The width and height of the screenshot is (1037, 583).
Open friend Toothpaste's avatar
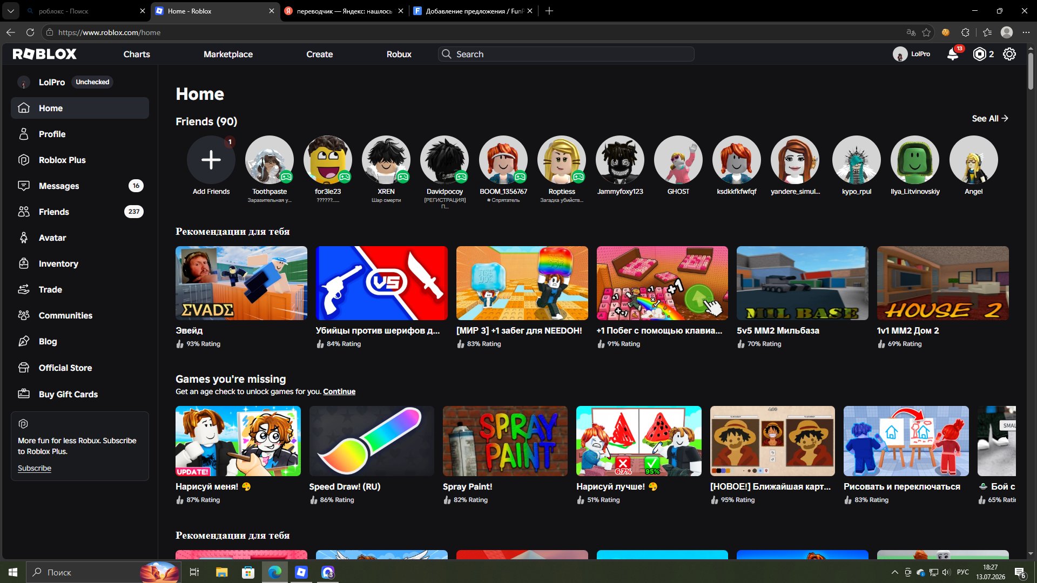click(x=270, y=160)
